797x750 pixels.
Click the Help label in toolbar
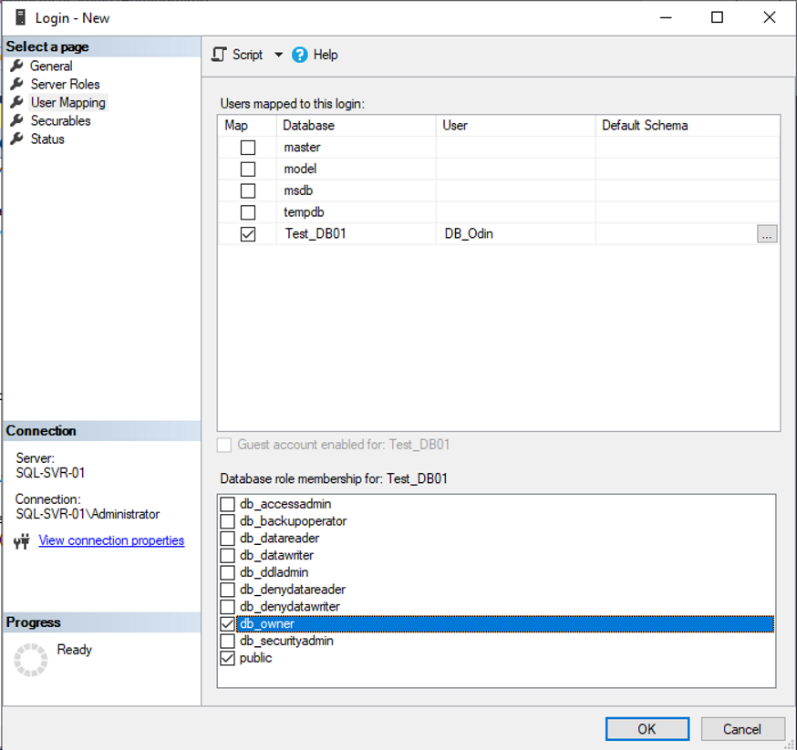pos(326,55)
